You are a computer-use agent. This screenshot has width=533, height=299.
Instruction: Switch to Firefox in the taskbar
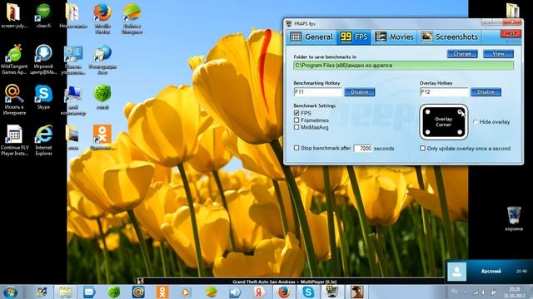(283, 292)
